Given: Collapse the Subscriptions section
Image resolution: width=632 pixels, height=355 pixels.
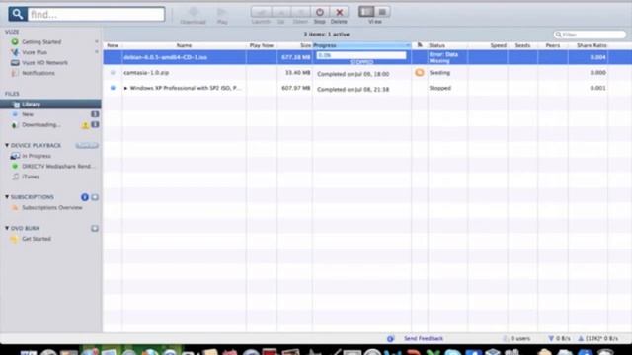Looking at the screenshot, I should tap(7, 197).
